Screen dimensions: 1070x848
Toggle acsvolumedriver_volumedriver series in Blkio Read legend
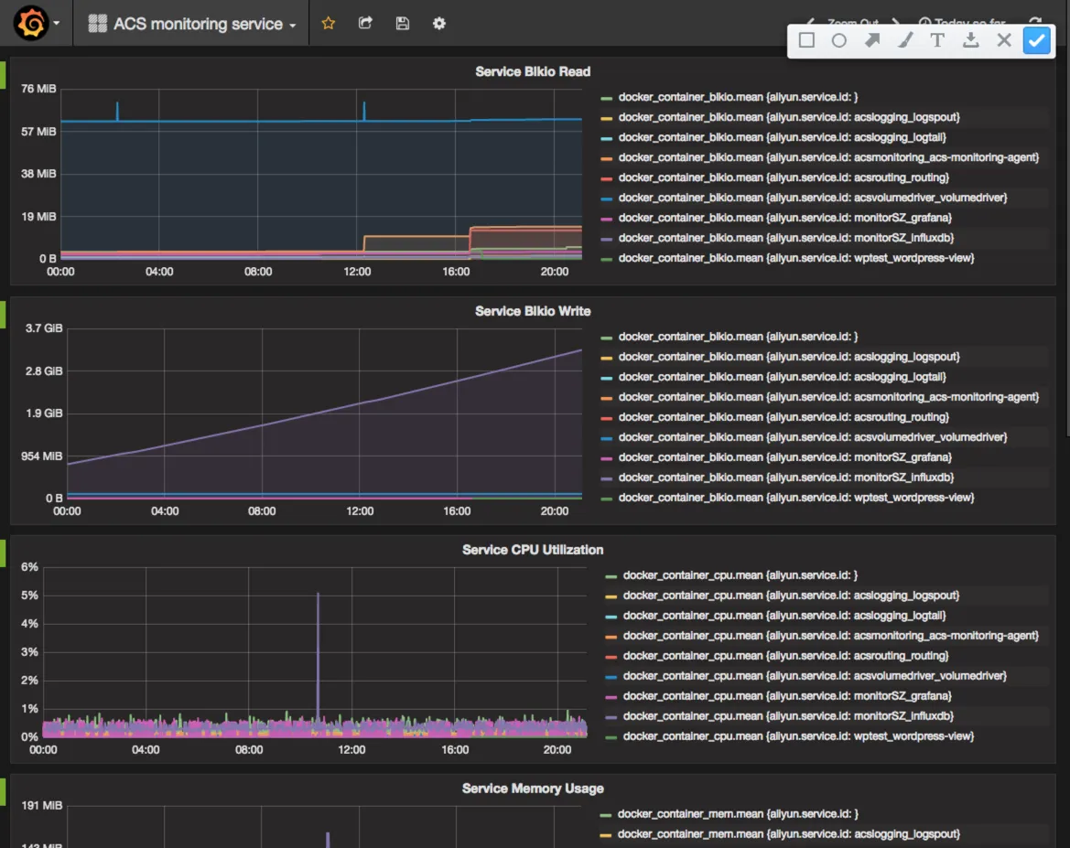[x=812, y=198]
